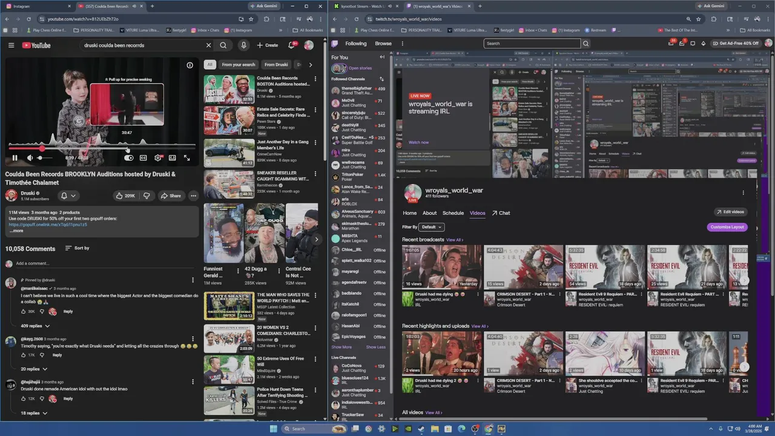Sort the Followed Channels list
Screen dimensions: 775x436
(x=381, y=79)
